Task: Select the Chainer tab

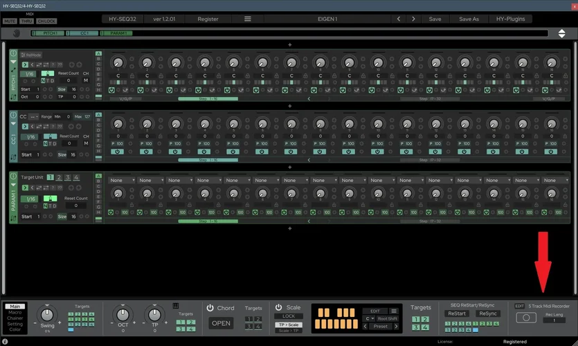Action: (x=16, y=318)
